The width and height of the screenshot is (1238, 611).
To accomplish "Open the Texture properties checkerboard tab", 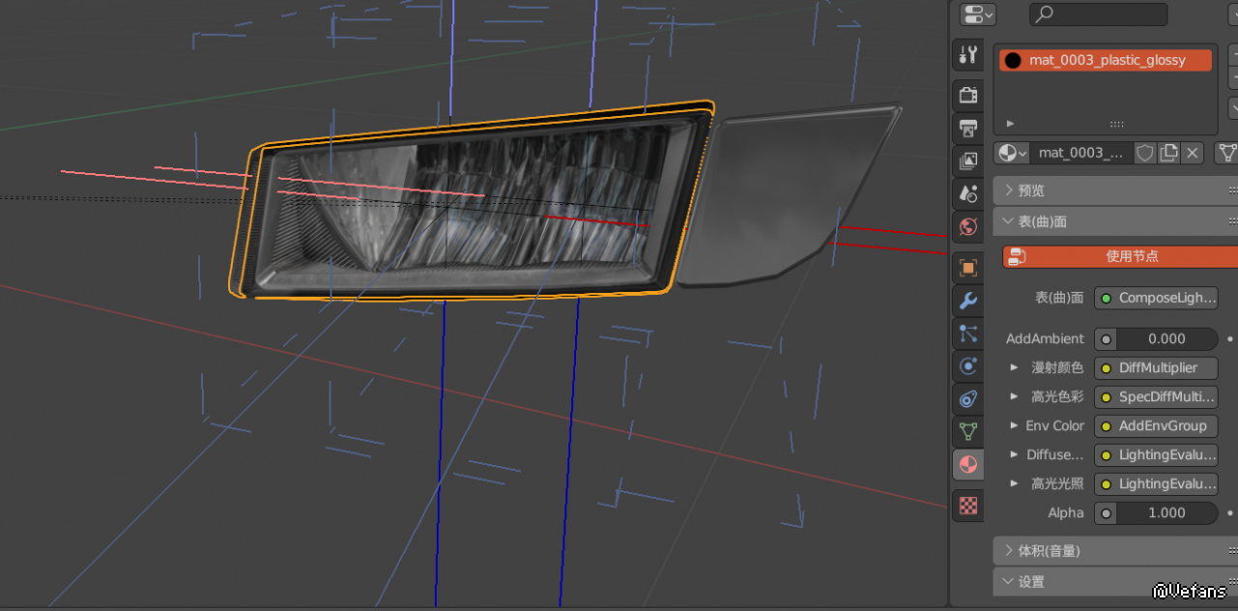I will (x=967, y=505).
